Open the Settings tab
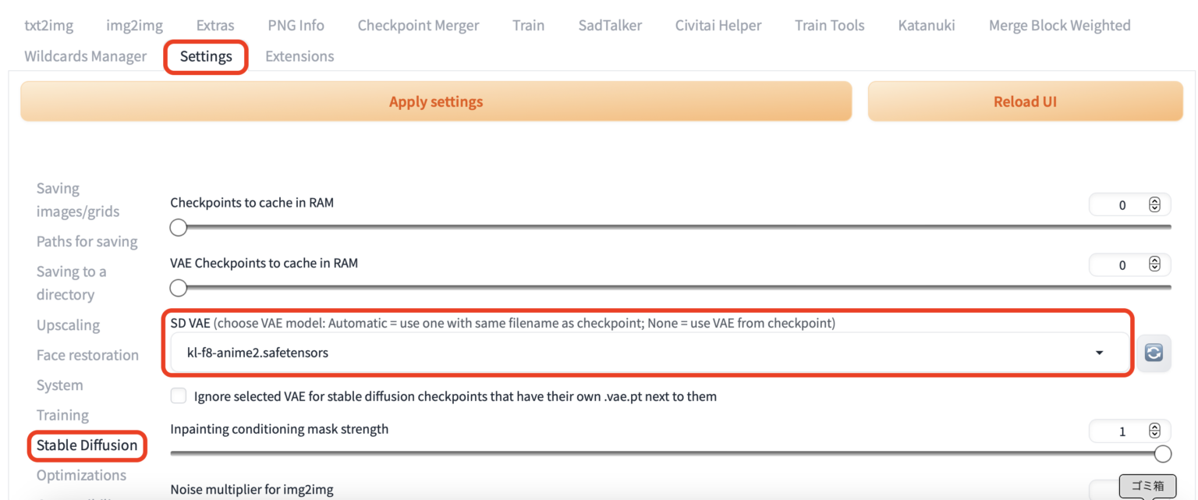 [x=206, y=56]
